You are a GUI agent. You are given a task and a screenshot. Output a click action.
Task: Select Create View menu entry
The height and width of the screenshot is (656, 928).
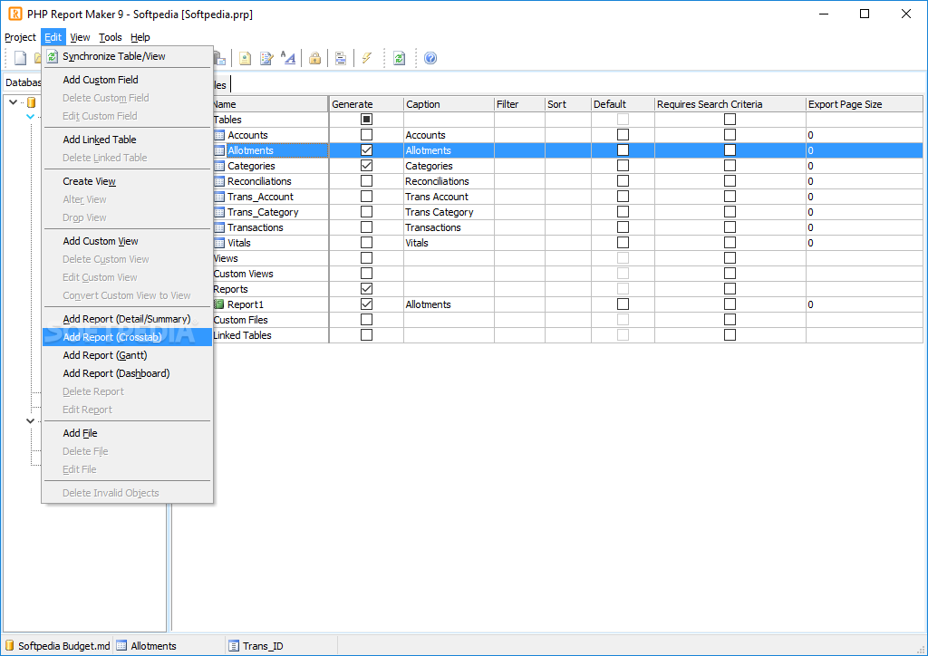coord(127,181)
